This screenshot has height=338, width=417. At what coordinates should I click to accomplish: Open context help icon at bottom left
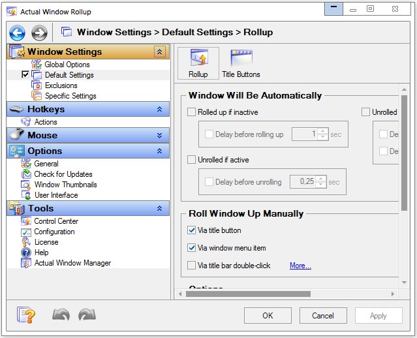coord(26,315)
